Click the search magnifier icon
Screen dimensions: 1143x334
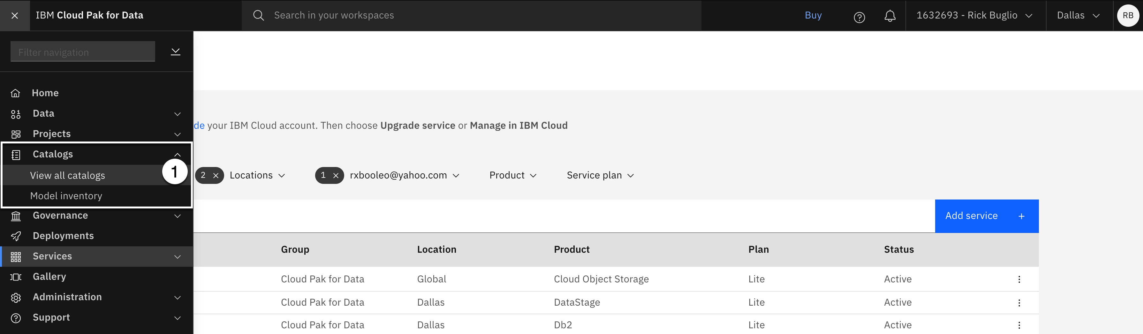258,16
